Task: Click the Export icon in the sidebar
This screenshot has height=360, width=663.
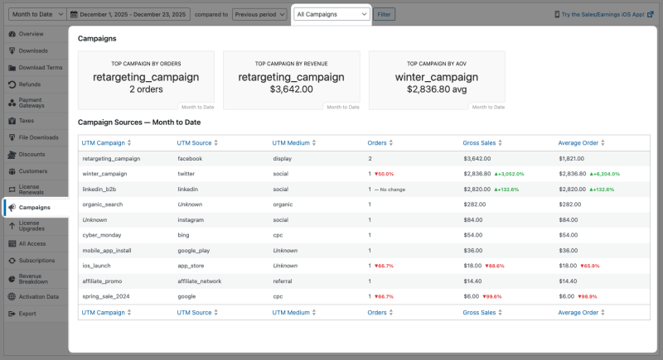Action: 11,314
